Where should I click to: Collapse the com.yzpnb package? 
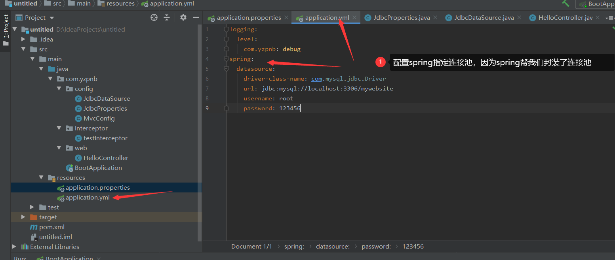pos(50,79)
